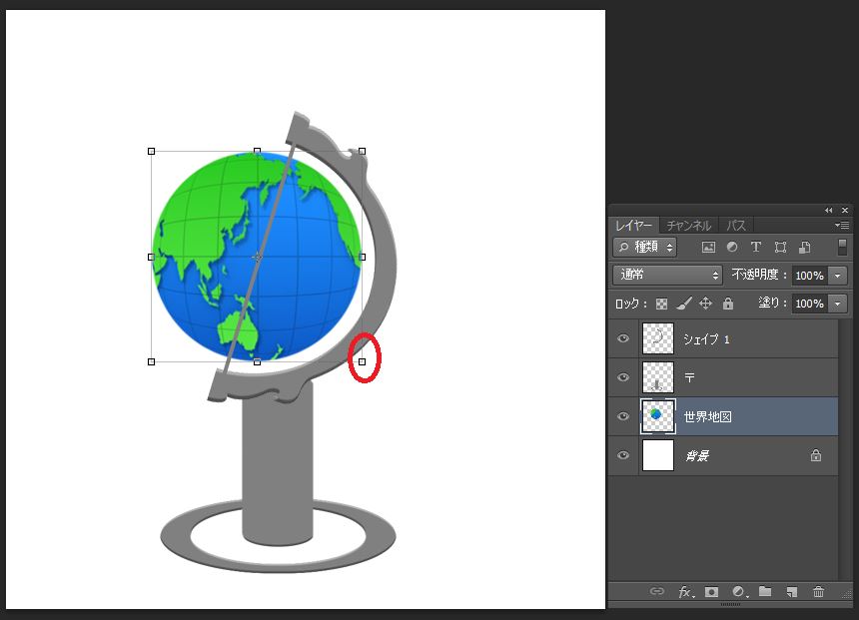Add a layer mask
Screen dimensions: 859x620
tap(711, 592)
